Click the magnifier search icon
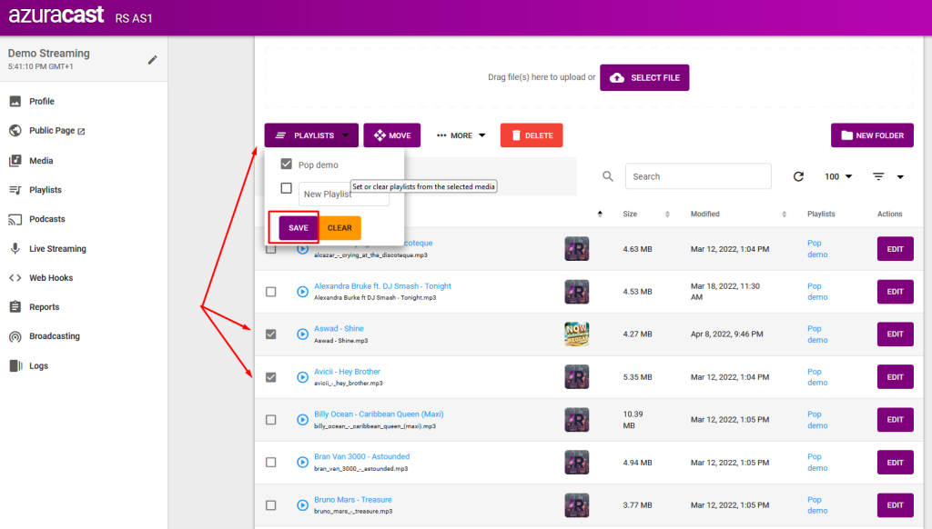The width and height of the screenshot is (932, 529). pos(607,176)
